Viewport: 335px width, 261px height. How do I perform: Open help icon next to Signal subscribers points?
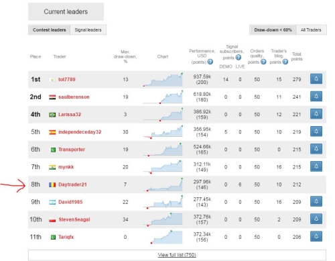tap(239, 58)
